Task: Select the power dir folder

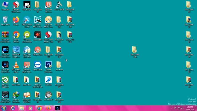Action: pyautogui.click(x=59, y=66)
